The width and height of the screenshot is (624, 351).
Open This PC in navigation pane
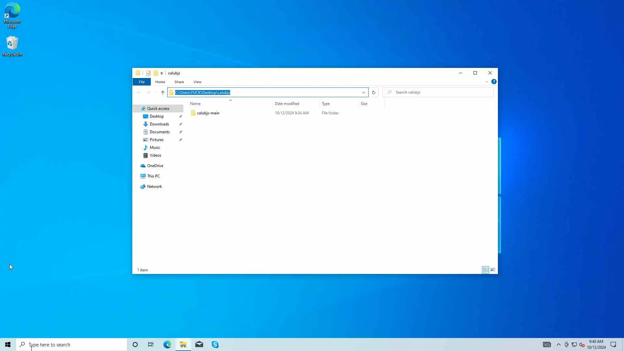(153, 176)
